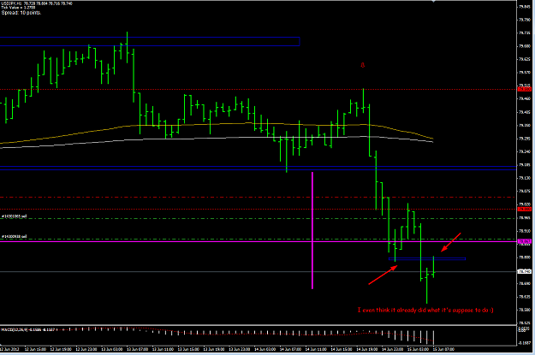Click the red 'I even think it already did' text label

(425, 310)
